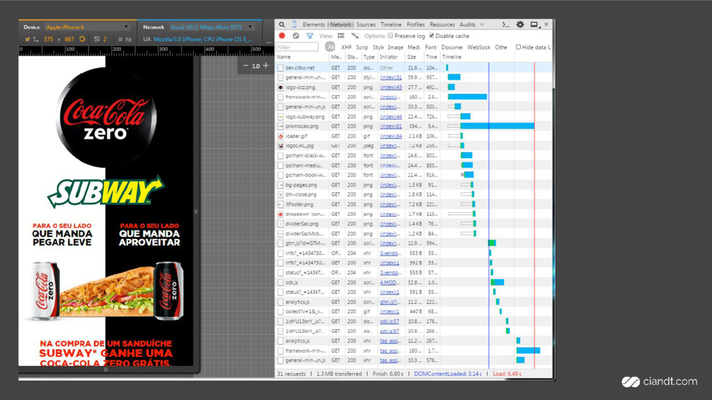Change DevTools dock side icon
The width and height of the screenshot is (712, 400).
tap(535, 24)
